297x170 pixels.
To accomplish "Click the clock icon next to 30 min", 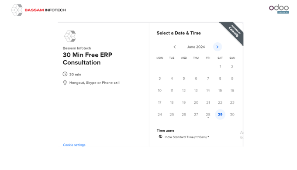I will [65, 74].
